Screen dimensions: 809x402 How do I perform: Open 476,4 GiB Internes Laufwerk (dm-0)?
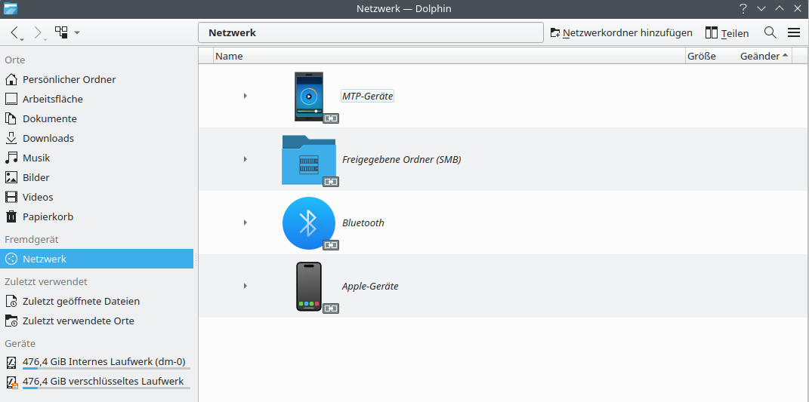click(x=97, y=363)
